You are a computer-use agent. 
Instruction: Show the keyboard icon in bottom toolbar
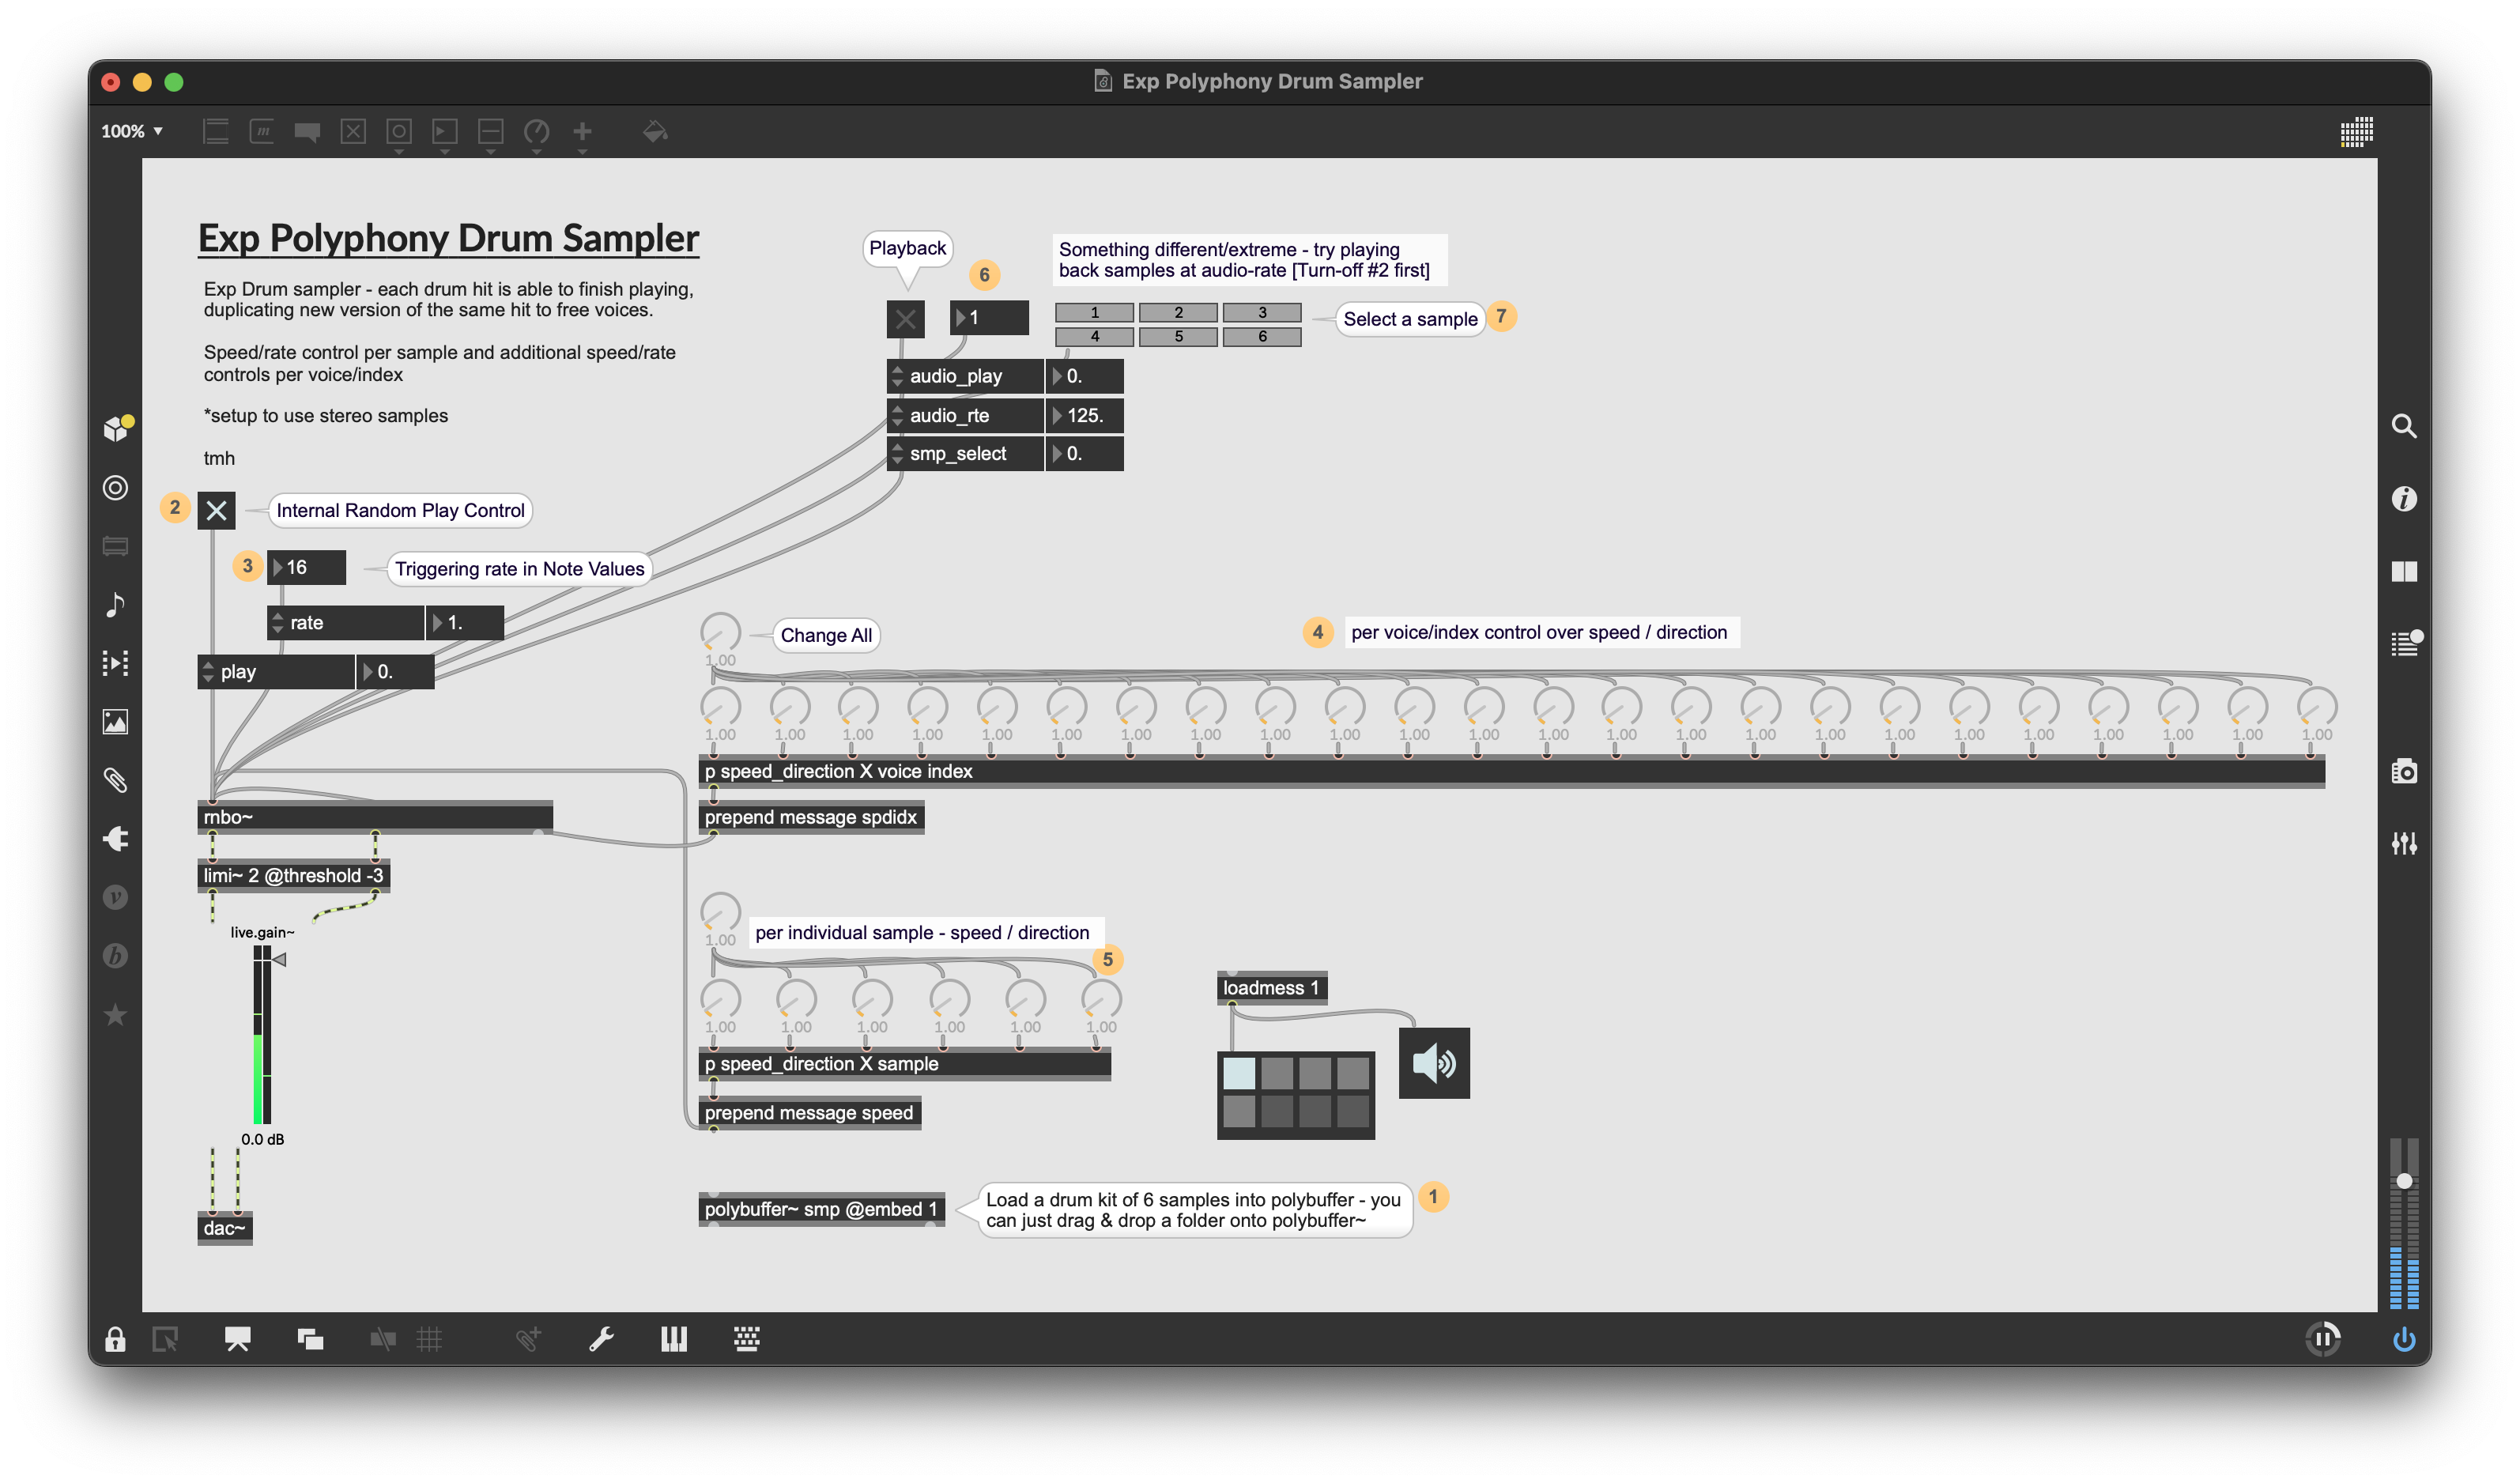(747, 1339)
